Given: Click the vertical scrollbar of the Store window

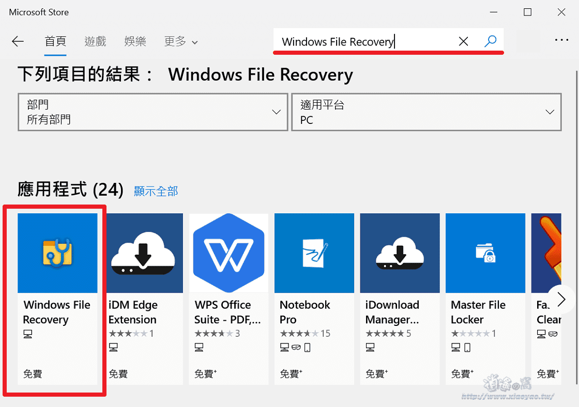Looking at the screenshot, I should tap(577, 227).
